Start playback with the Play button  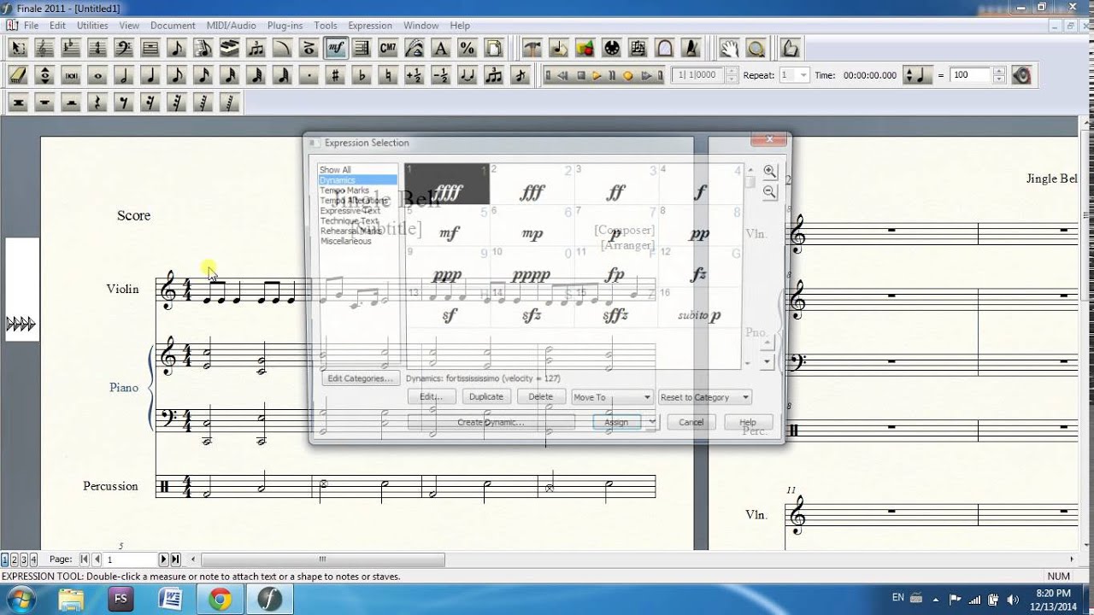597,75
